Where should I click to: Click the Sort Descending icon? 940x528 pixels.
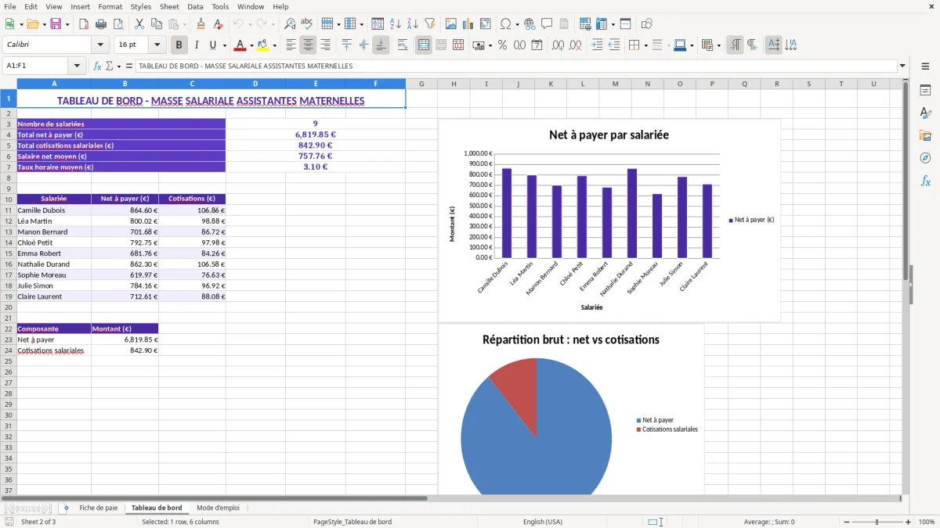413,24
